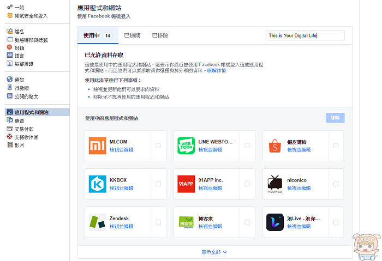Check the MI.COM checkbox

pos(158,145)
